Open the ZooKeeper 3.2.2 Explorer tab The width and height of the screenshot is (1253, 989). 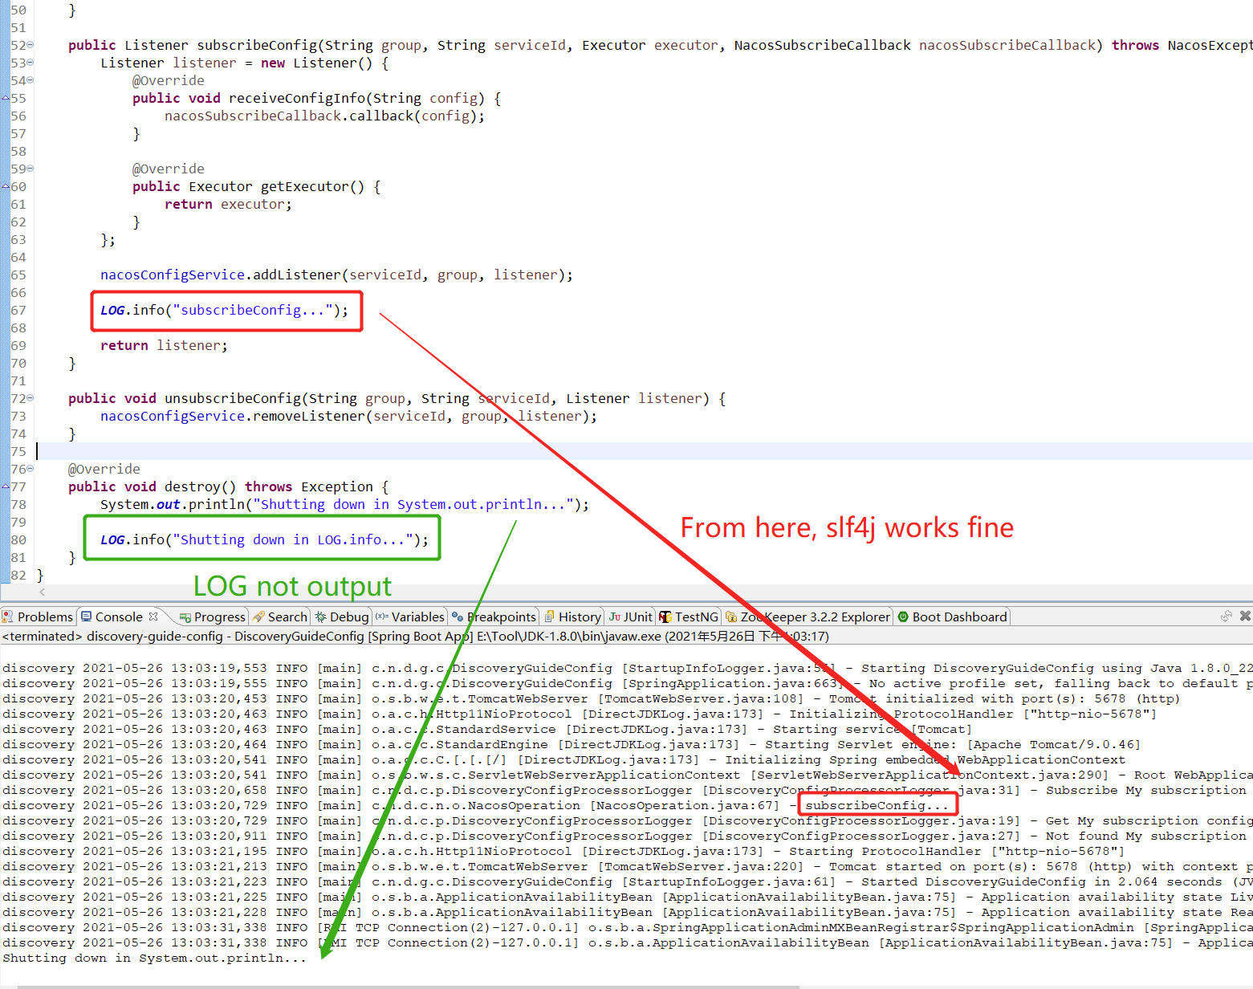click(x=808, y=617)
